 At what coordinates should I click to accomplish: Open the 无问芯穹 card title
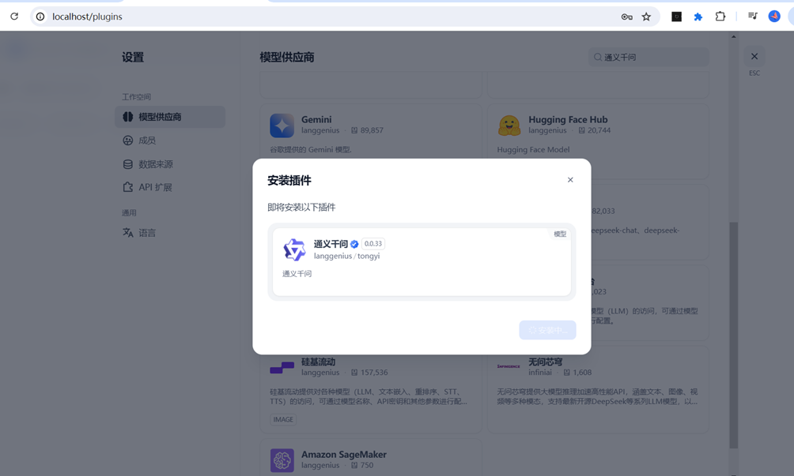coord(546,362)
